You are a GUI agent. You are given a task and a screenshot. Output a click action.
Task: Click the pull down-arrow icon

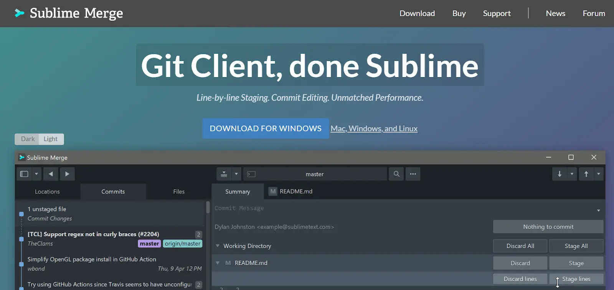tap(560, 174)
